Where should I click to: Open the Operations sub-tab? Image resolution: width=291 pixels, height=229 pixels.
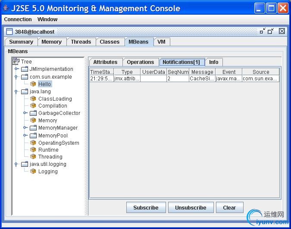(141, 62)
